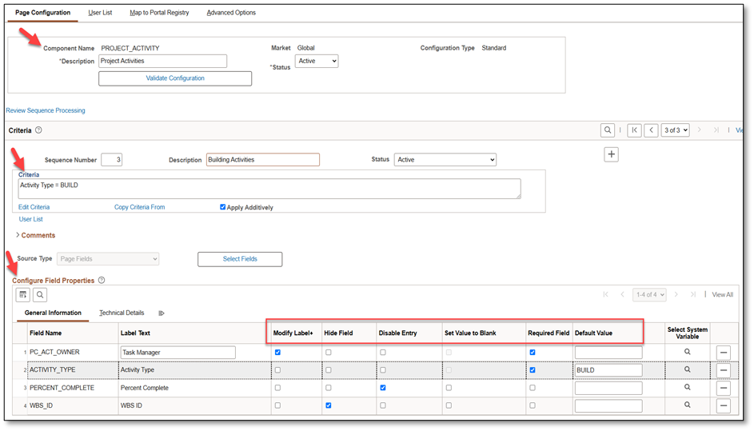Screen dimensions: 754x431
Task: Delete the ACTIVITY_TYPE row
Action: click(x=724, y=370)
